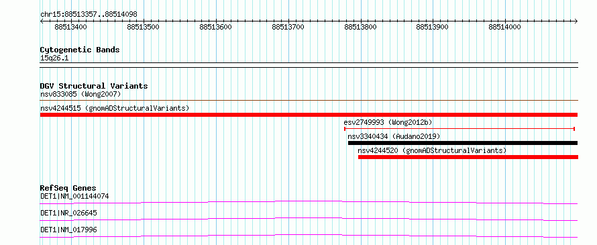597x245 pixels.
Task: Click the nsv4244520 red variant bar
Action: tap(468, 157)
